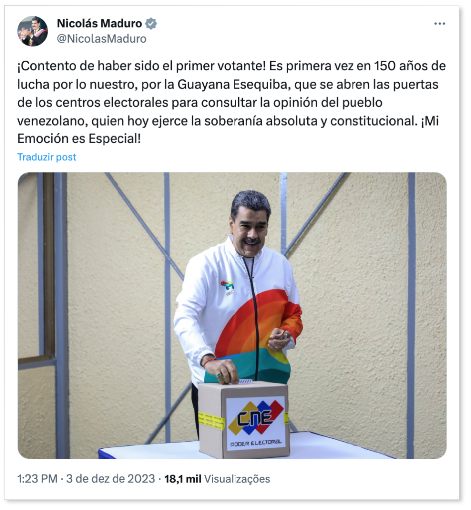Click the 1:23 PM timestamp

coord(37,479)
